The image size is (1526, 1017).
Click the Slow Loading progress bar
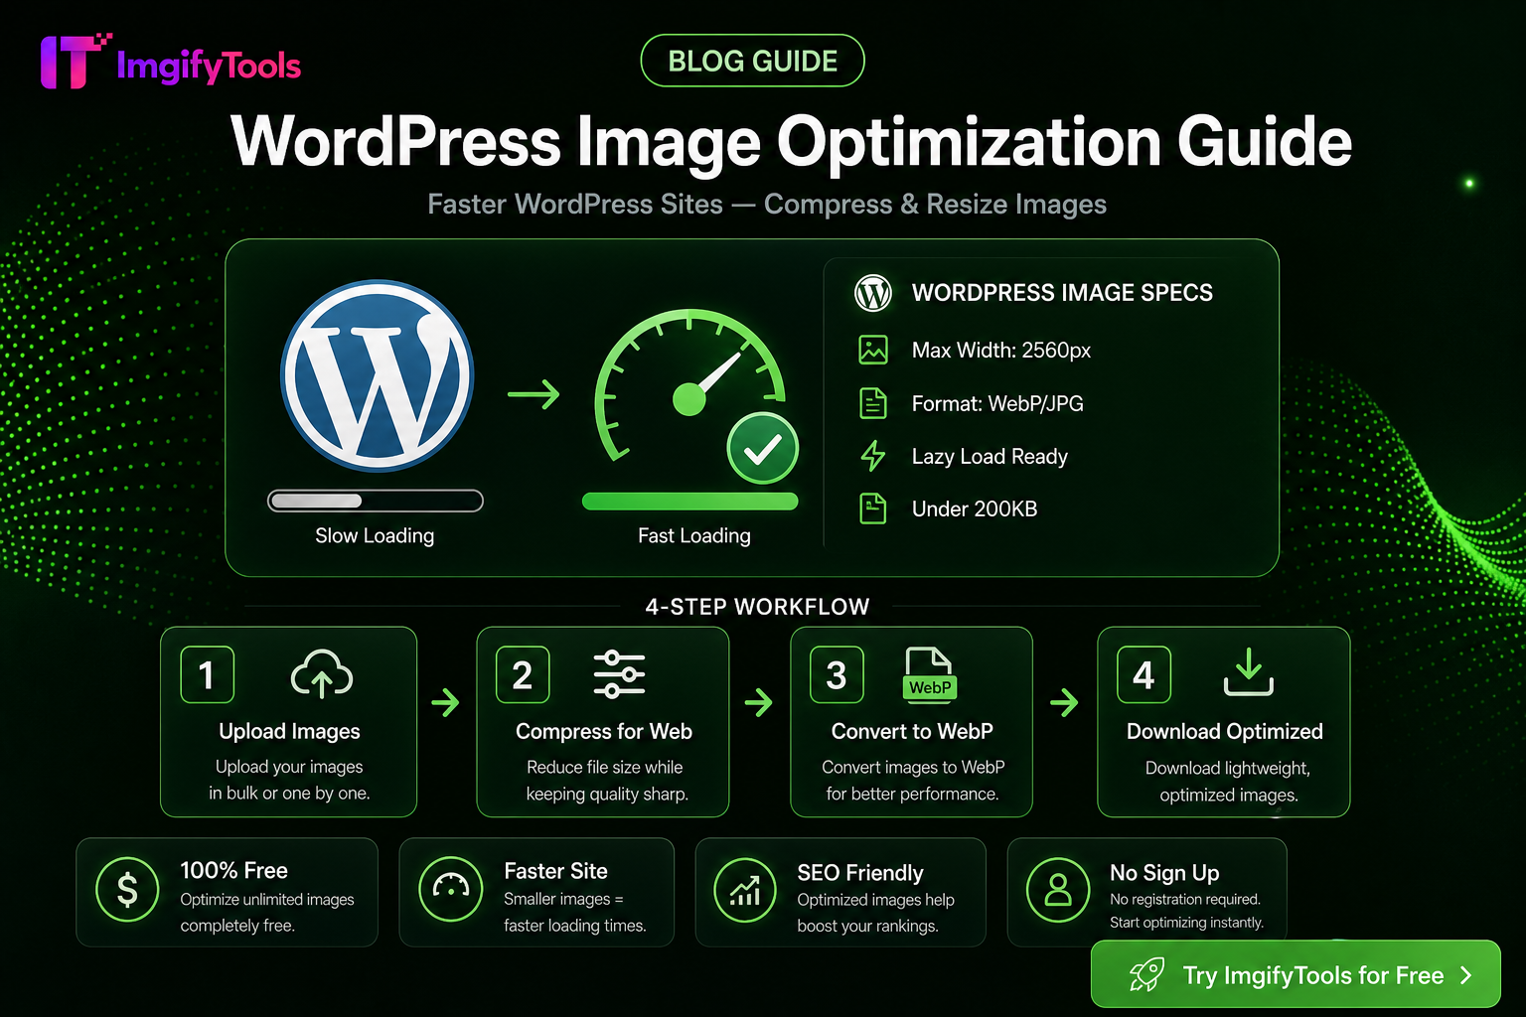[x=376, y=501]
